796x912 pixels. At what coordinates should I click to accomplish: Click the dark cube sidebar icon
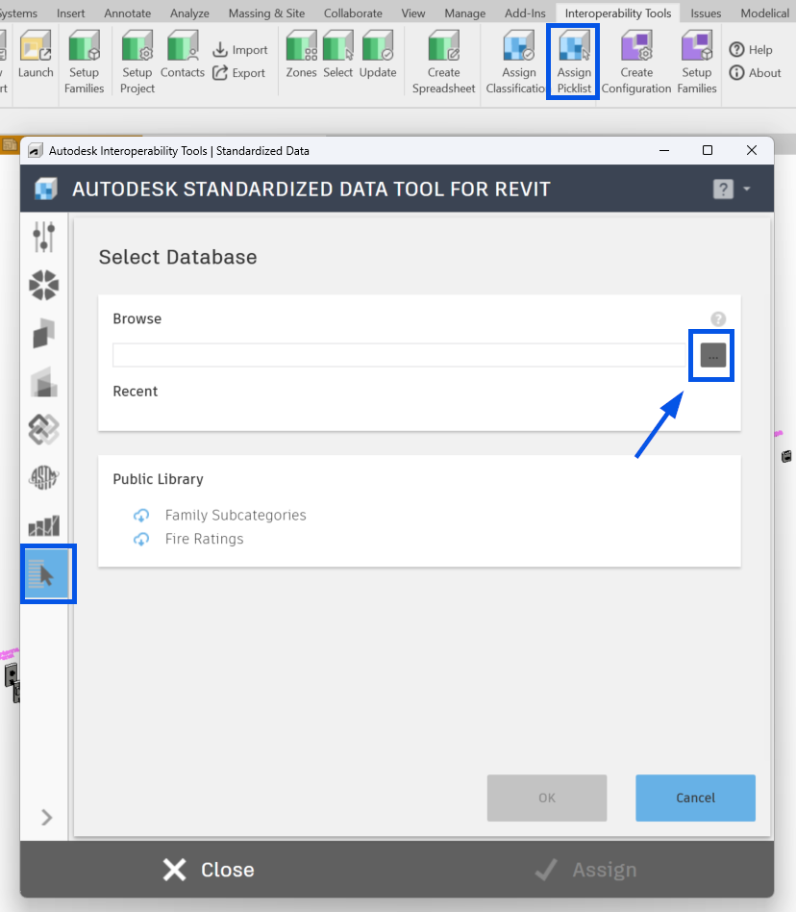tap(44, 333)
